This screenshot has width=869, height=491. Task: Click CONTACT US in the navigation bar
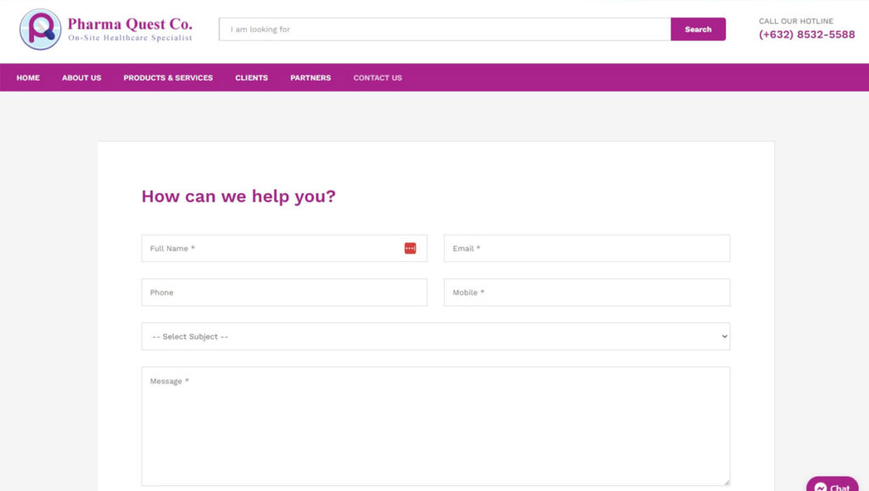pyautogui.click(x=378, y=78)
